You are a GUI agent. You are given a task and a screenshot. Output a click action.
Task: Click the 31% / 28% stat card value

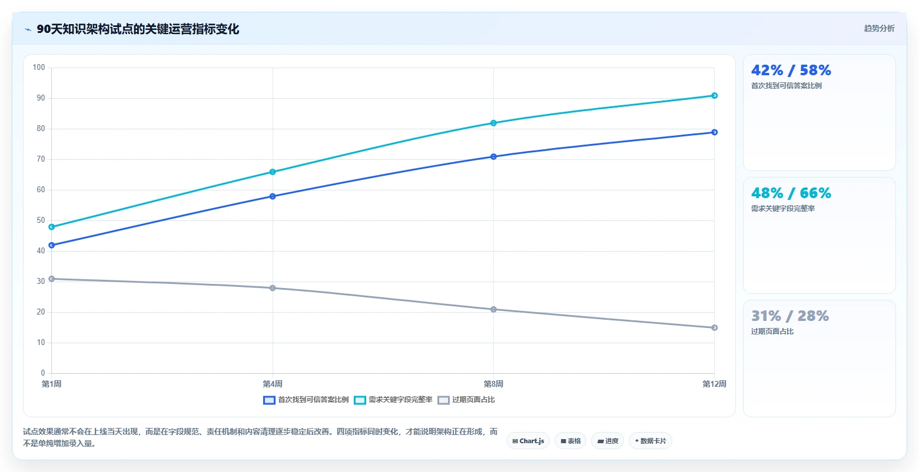(x=789, y=316)
